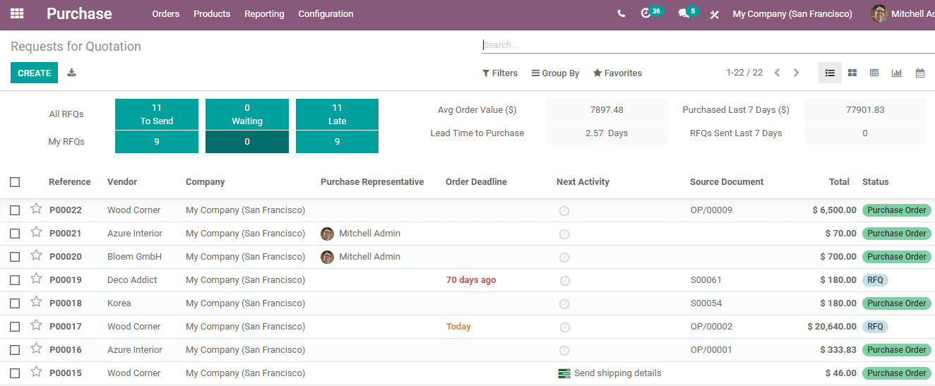Viewport: 935px width, 386px height.
Task: Click the '70 days ago' deadline cell
Action: (x=471, y=280)
